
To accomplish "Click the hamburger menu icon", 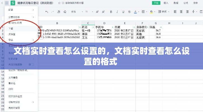I will 7,3.
